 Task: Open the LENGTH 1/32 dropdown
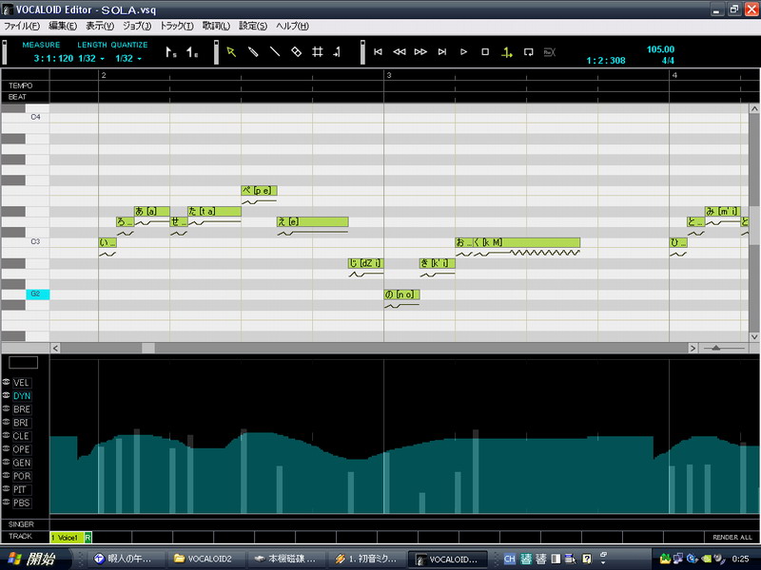(102, 59)
